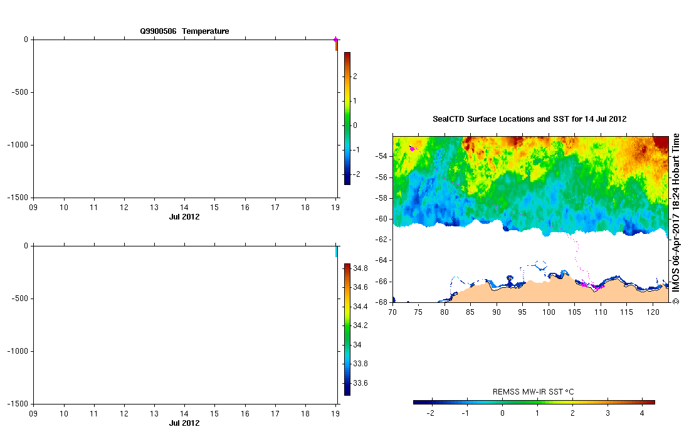The width and height of the screenshot is (689, 439).
Task: Click the '-500' depth label on salinity plot
Action: pyautogui.click(x=19, y=299)
